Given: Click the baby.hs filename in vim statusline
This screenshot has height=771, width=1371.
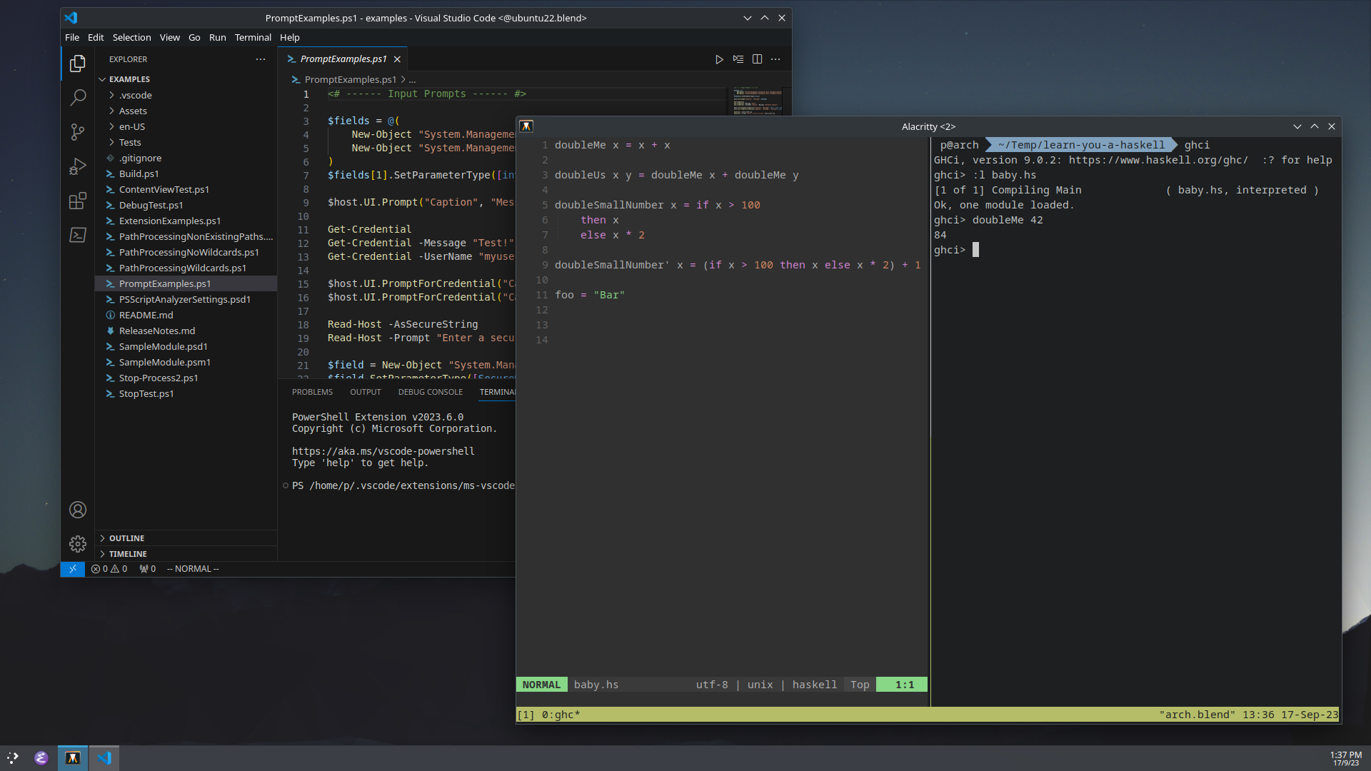Looking at the screenshot, I should pos(596,685).
